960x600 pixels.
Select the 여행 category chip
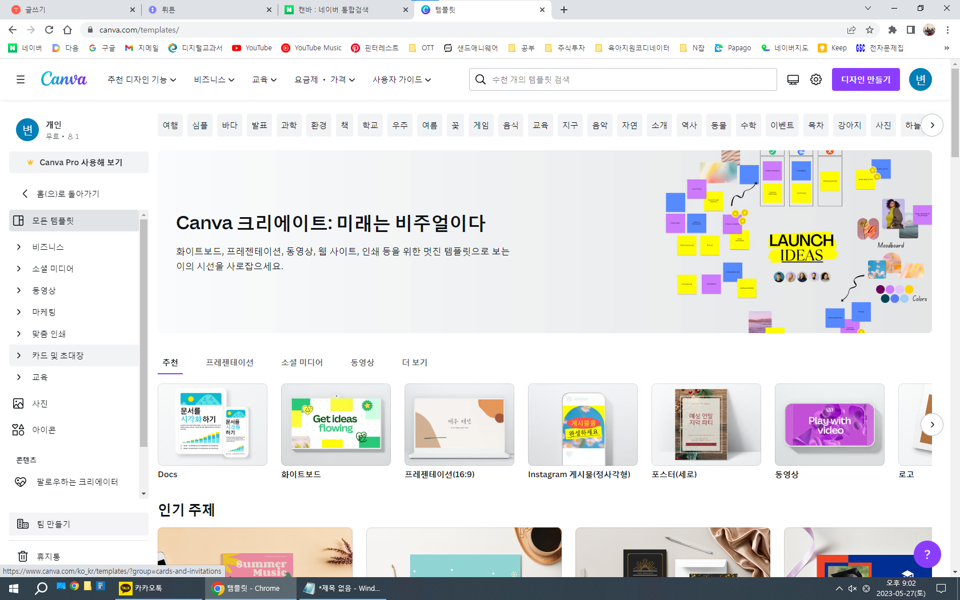(170, 125)
